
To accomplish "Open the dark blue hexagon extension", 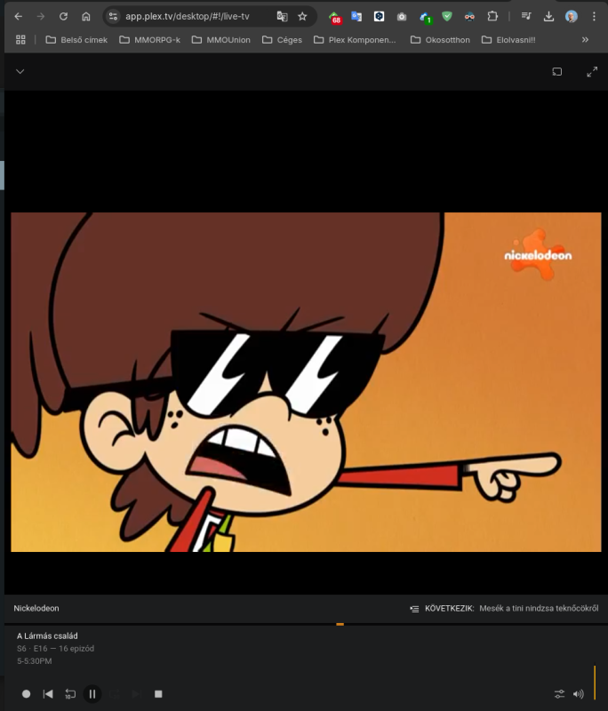I will tap(379, 16).
